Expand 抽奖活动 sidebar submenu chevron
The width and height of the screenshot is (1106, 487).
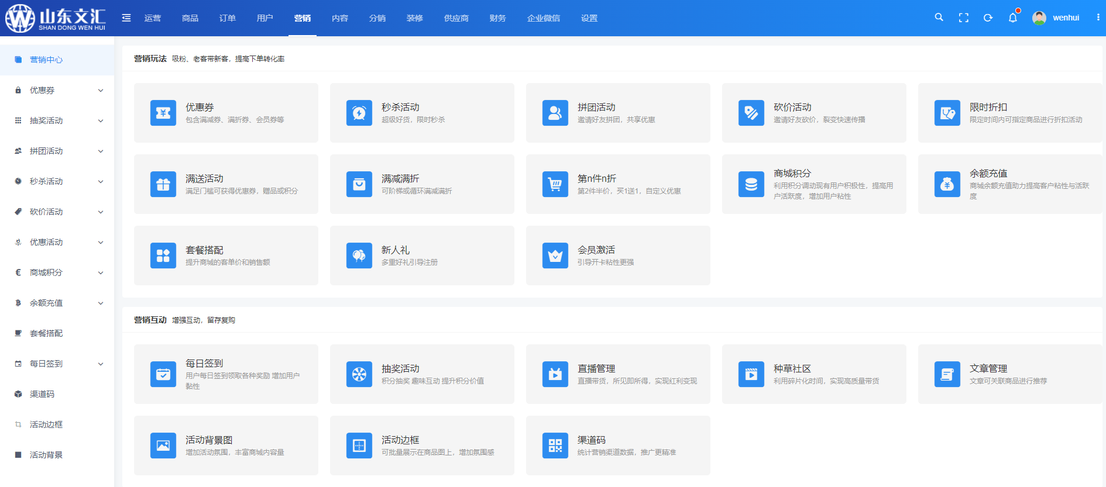point(101,120)
